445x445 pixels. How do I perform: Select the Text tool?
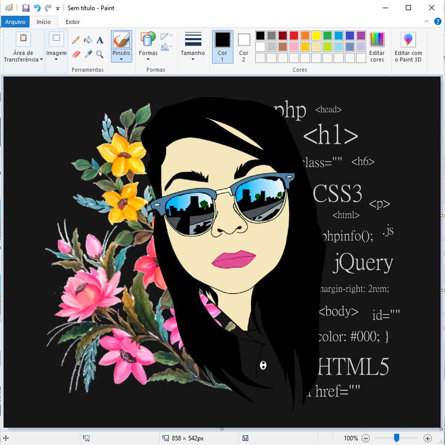100,40
